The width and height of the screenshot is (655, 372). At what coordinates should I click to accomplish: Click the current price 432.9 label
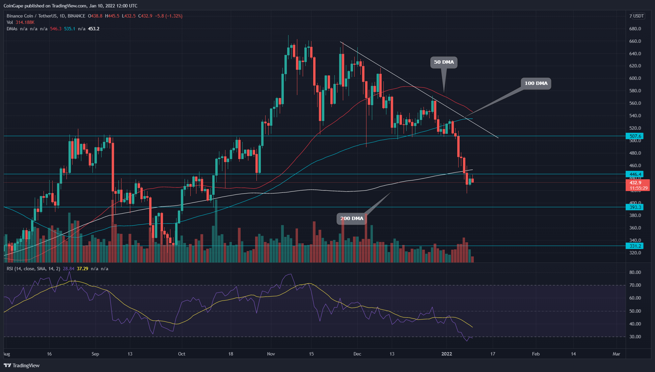click(x=636, y=183)
